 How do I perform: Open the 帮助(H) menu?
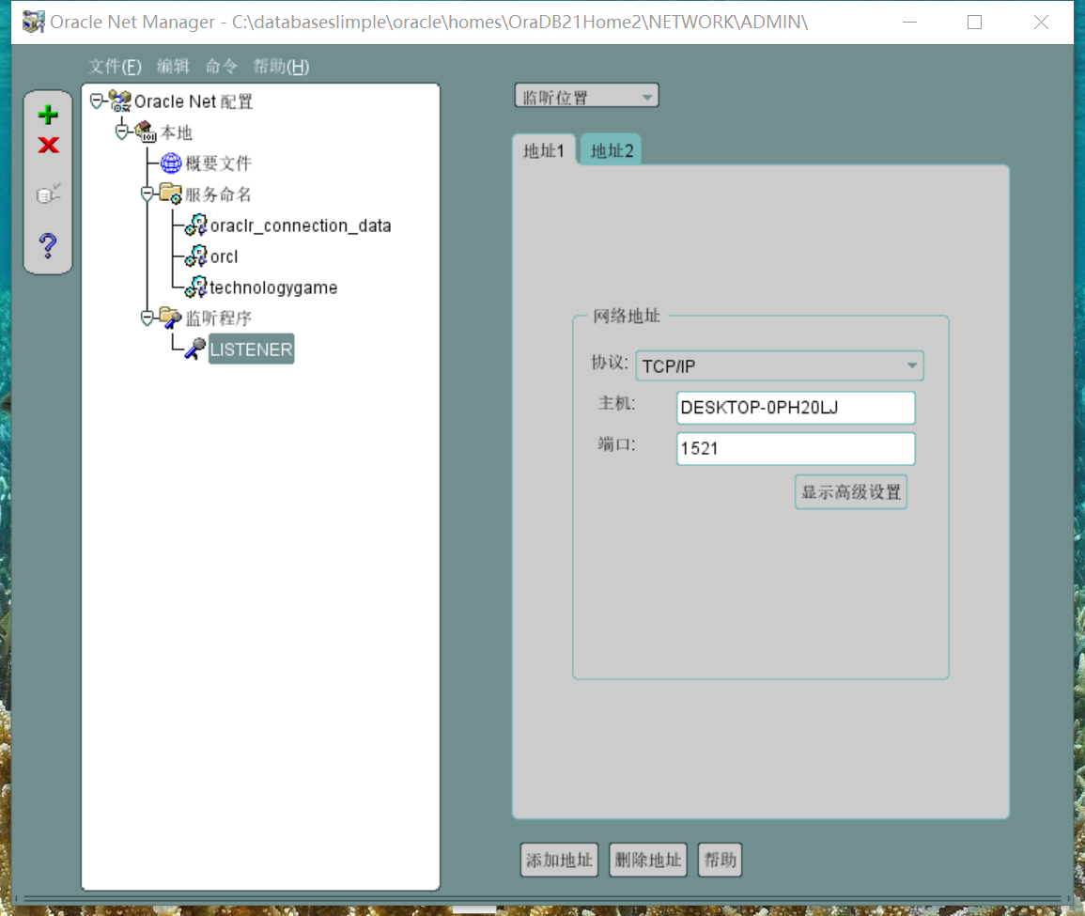coord(281,67)
